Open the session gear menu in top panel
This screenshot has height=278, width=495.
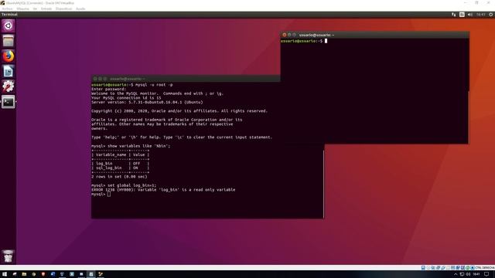(x=491, y=15)
